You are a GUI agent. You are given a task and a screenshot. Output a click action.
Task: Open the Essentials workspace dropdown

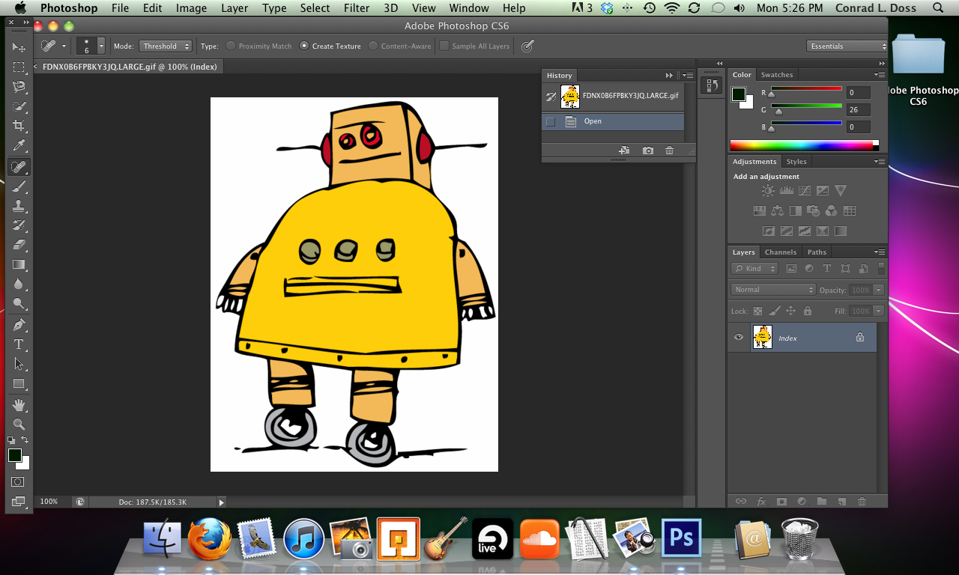click(x=847, y=46)
